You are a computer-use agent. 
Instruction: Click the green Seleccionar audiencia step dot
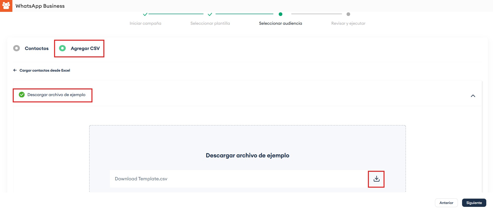(x=281, y=14)
